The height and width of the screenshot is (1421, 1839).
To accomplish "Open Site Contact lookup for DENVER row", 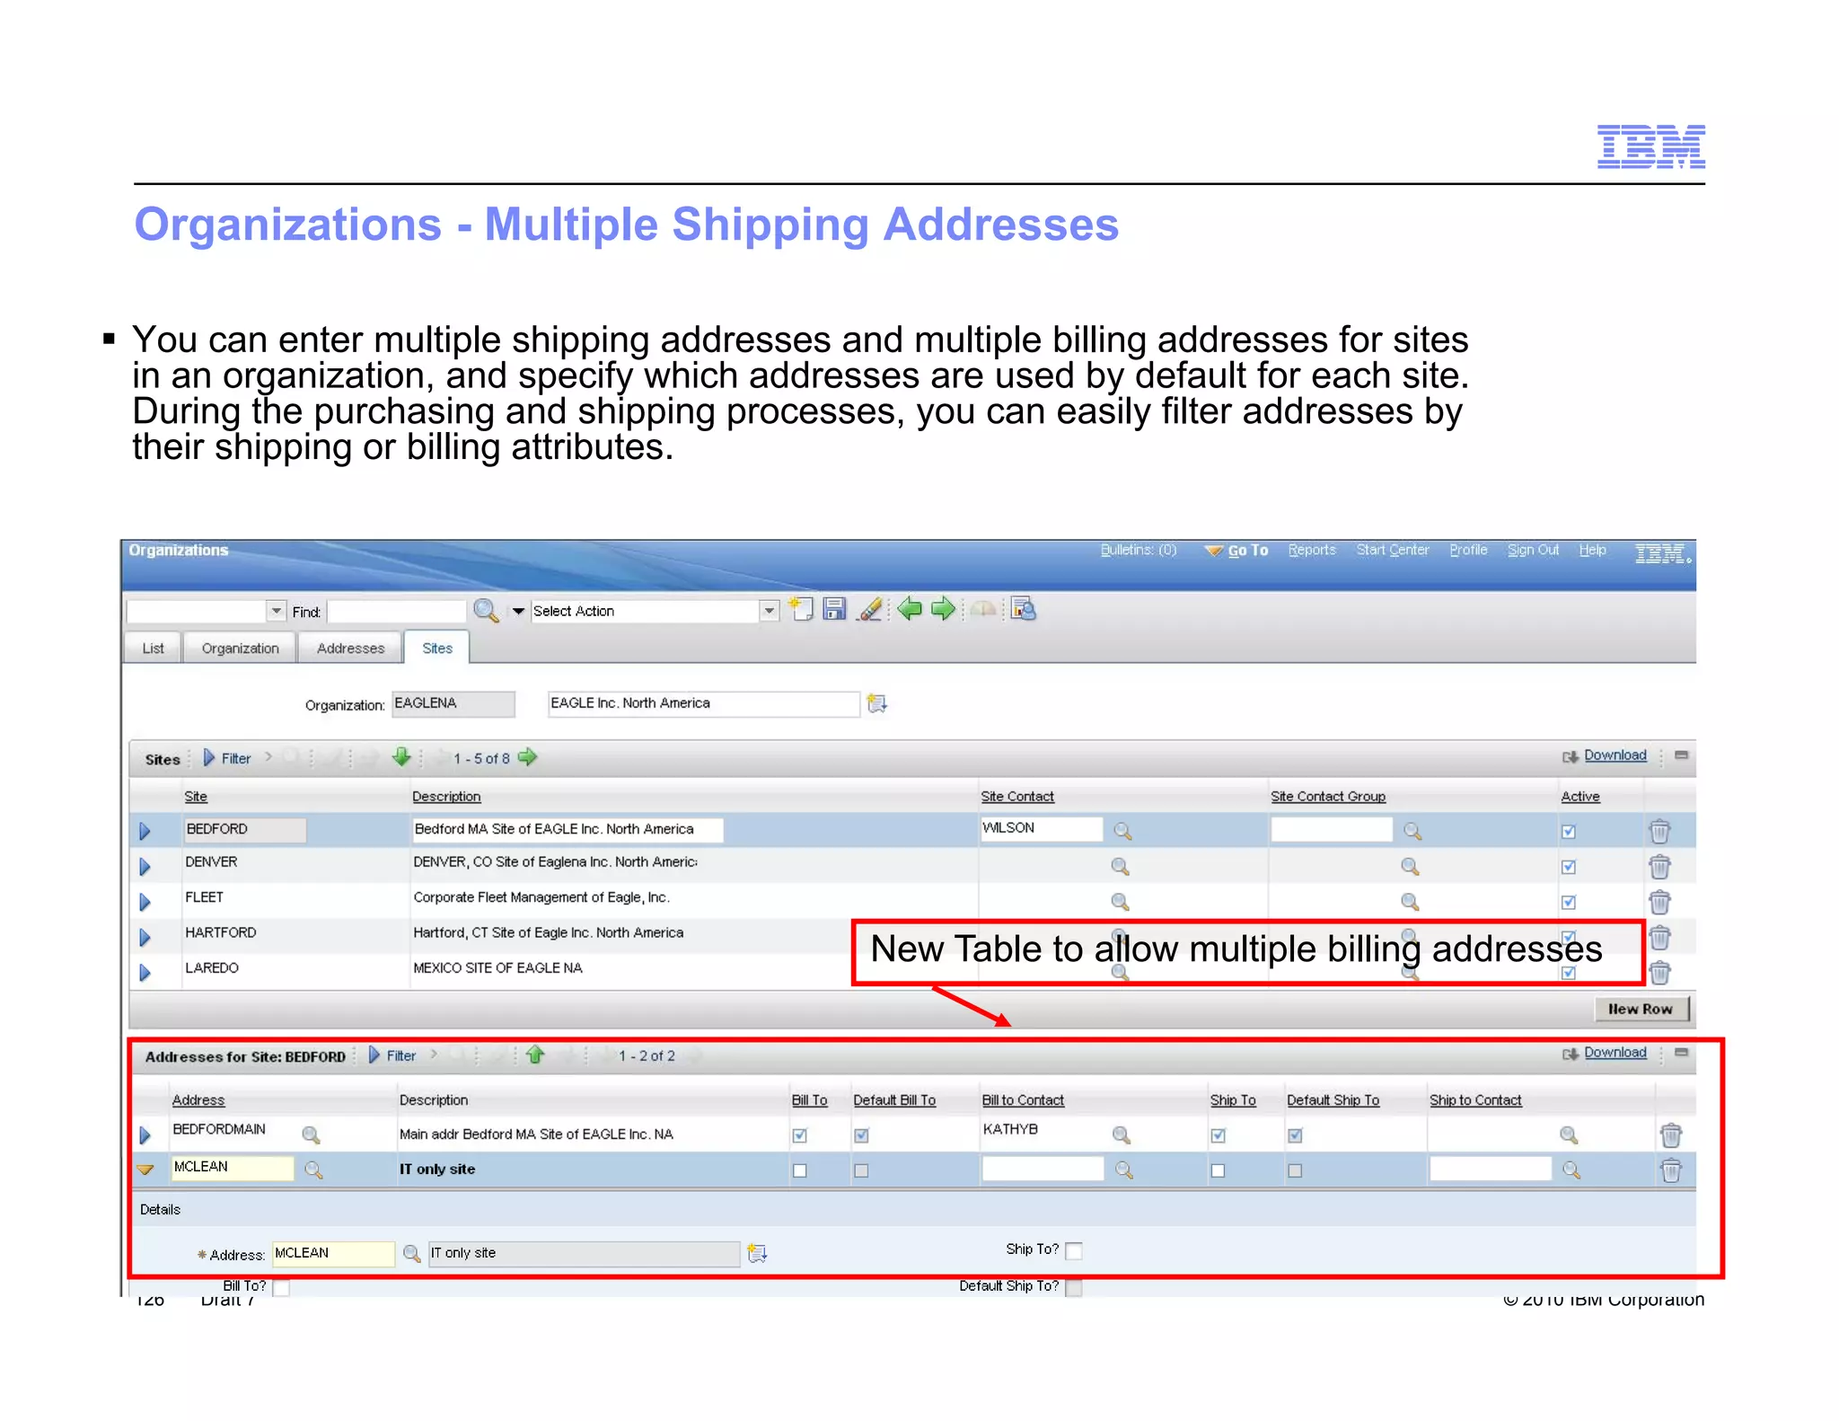I will pyautogui.click(x=1120, y=866).
